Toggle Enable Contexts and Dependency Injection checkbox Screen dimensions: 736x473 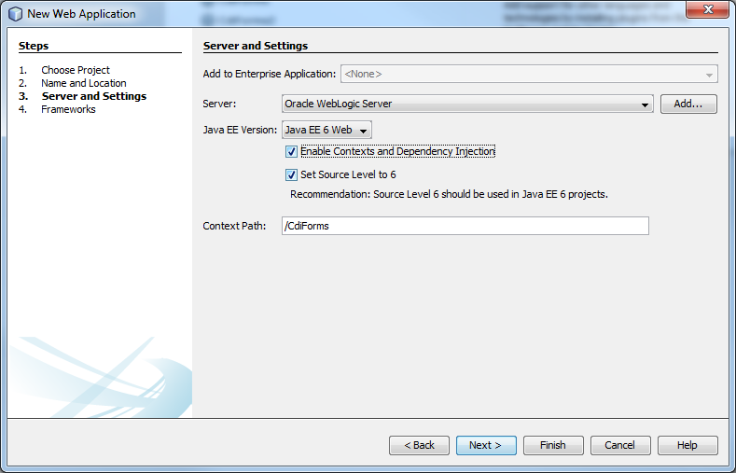(x=291, y=151)
